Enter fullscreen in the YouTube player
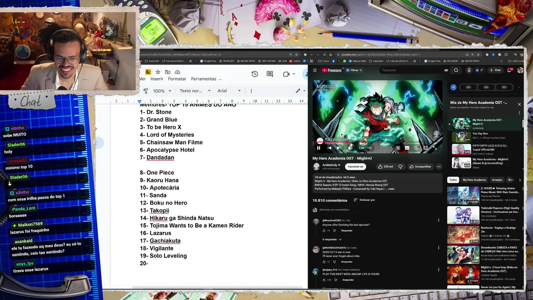Screen dimensions: 533x300 click(x=435, y=148)
